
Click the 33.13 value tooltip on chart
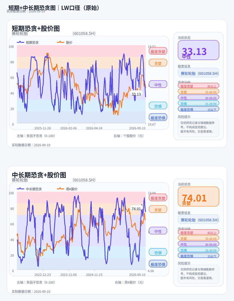pos(136,94)
